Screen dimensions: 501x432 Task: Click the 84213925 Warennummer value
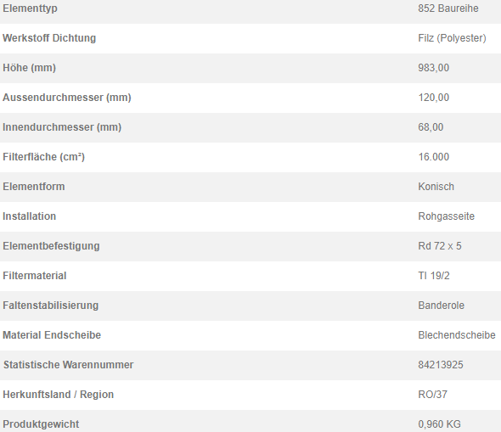[441, 365]
